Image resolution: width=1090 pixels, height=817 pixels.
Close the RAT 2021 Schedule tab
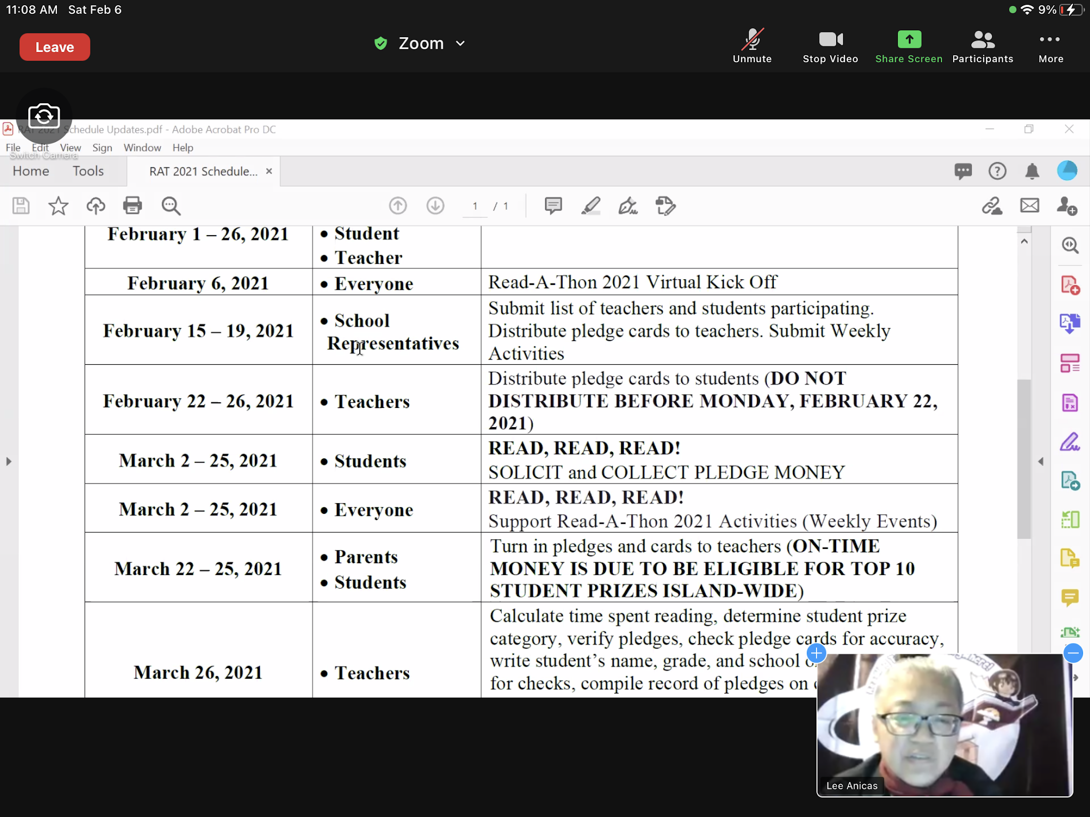[x=269, y=171]
